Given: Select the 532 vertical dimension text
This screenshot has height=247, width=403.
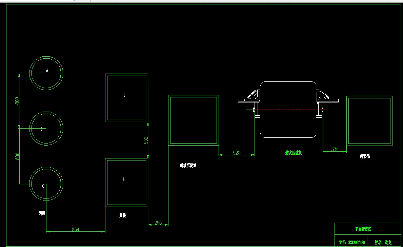Looking at the screenshot, I should click(146, 140).
